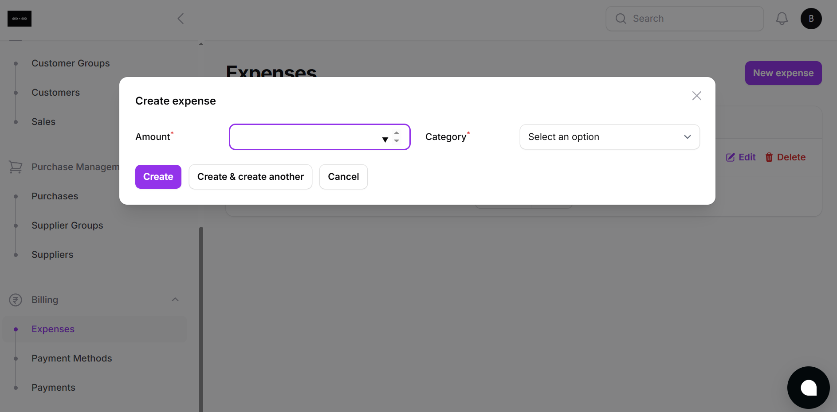
Task: Click the Purchase Management cart icon
Action: pos(15,167)
